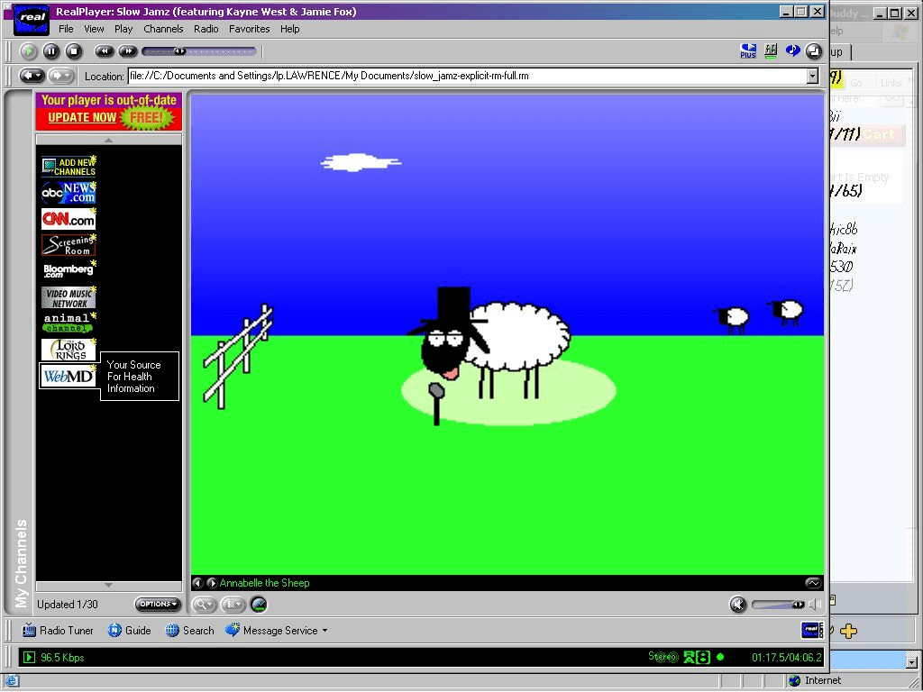
Task: Go forward with the right navigation arrow
Action: tap(60, 76)
